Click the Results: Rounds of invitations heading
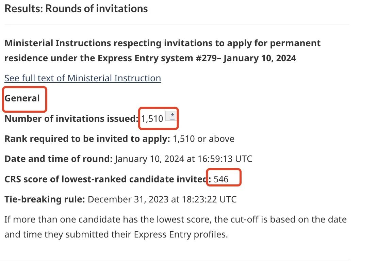The height and width of the screenshot is (262, 377). pos(76,9)
